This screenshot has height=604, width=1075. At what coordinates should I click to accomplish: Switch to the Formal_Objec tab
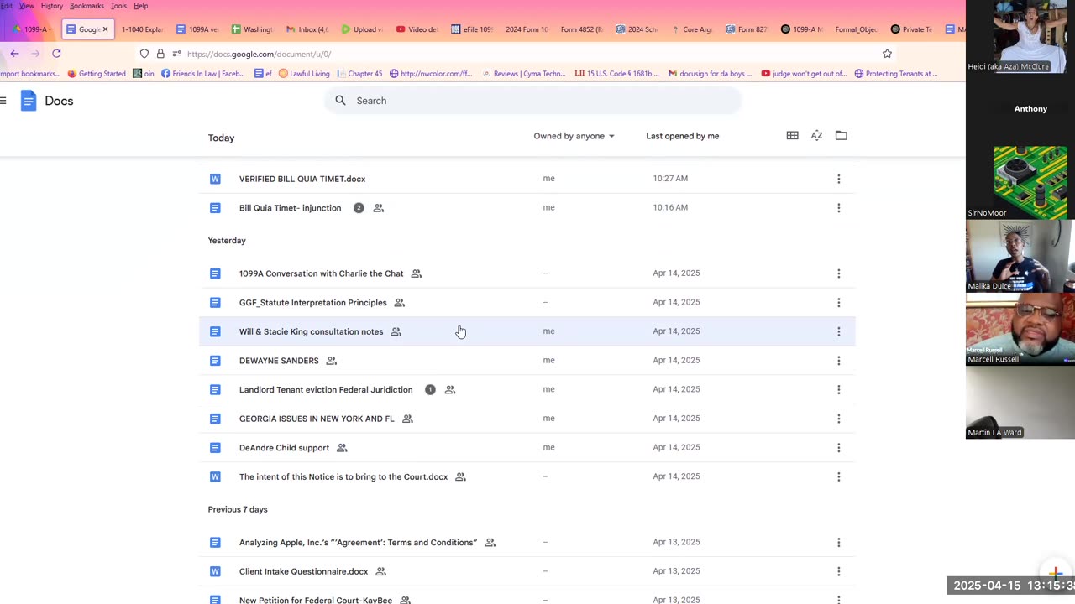[856, 29]
